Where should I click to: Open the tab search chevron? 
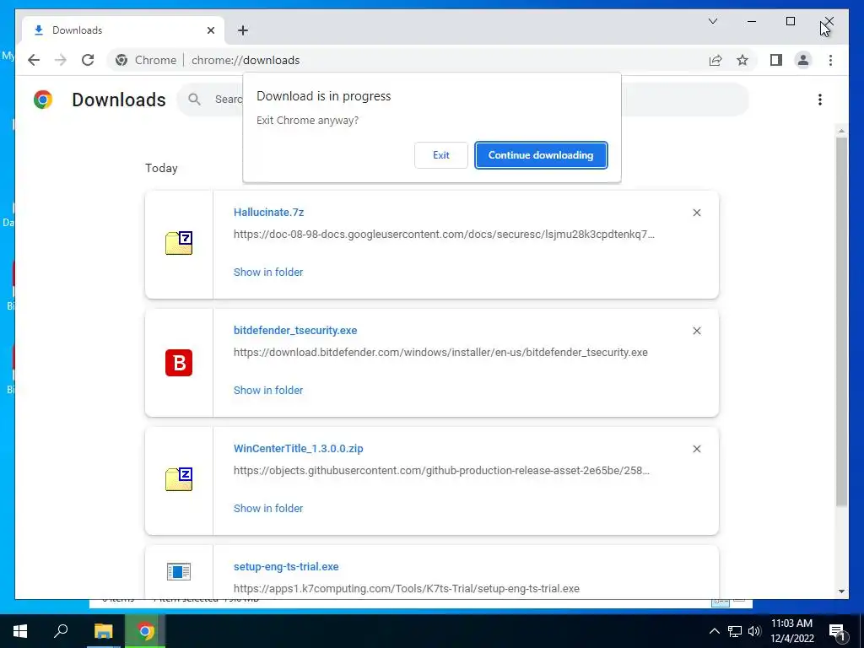[712, 21]
